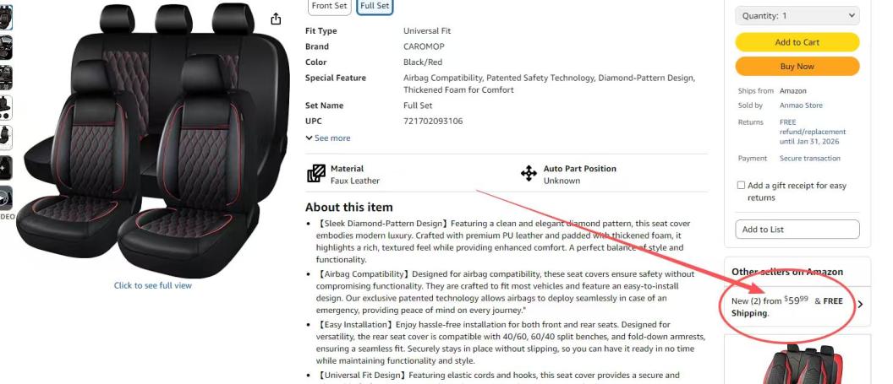Viewport: 893px width, 384px height.
Task: Open the Secure transaction payment link
Action: coord(810,159)
